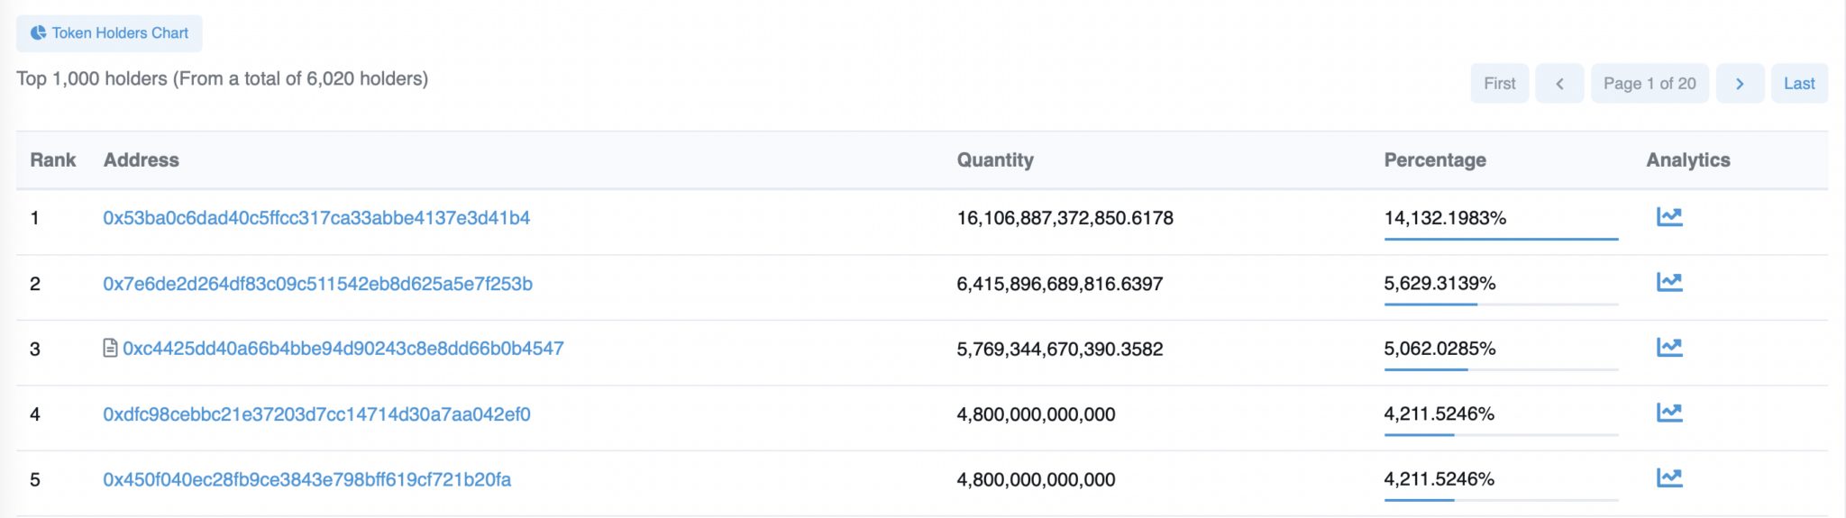Click the percentage bar under 5,062.0285%
Screen dimensions: 1846x518
click(x=1501, y=369)
